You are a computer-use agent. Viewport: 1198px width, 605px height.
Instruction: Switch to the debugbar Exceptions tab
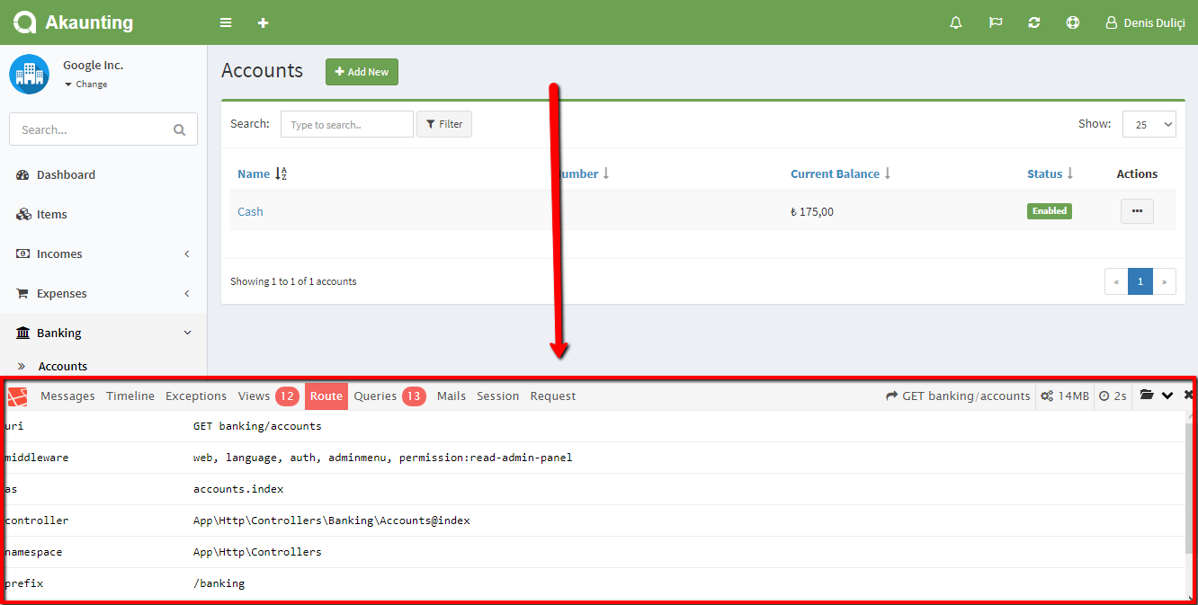[x=196, y=396]
